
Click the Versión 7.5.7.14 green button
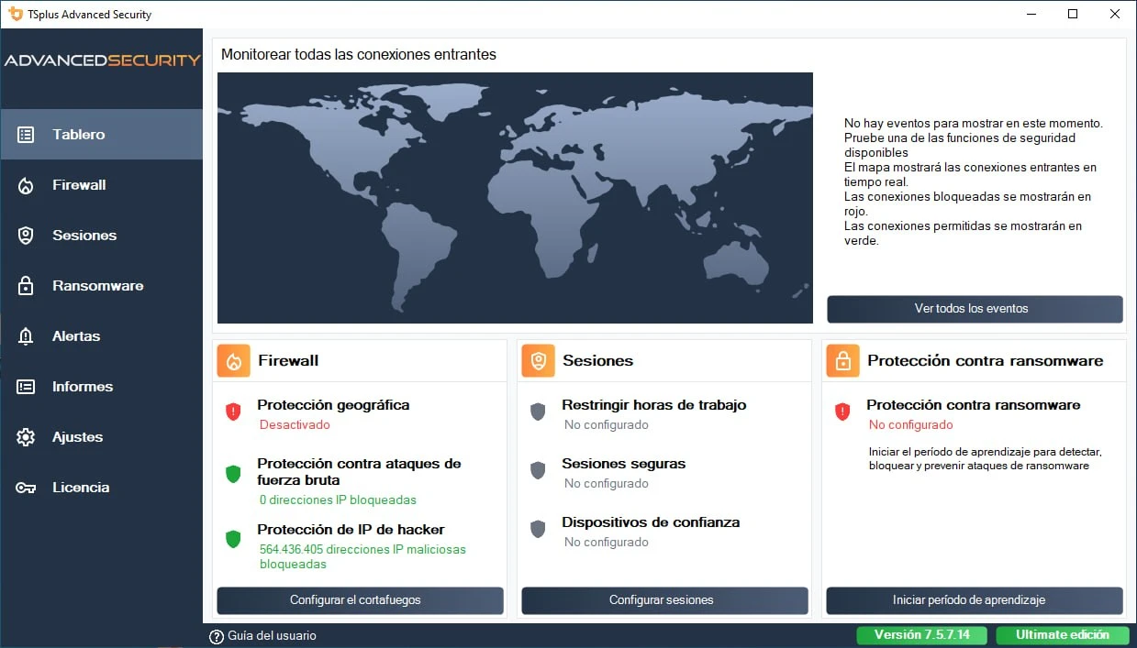[923, 635]
